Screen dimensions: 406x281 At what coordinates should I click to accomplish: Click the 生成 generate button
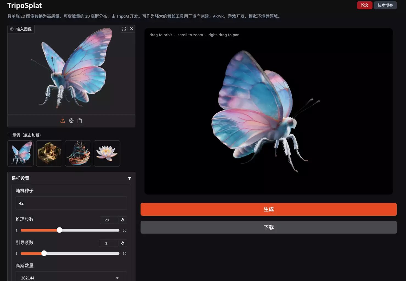[268, 209]
